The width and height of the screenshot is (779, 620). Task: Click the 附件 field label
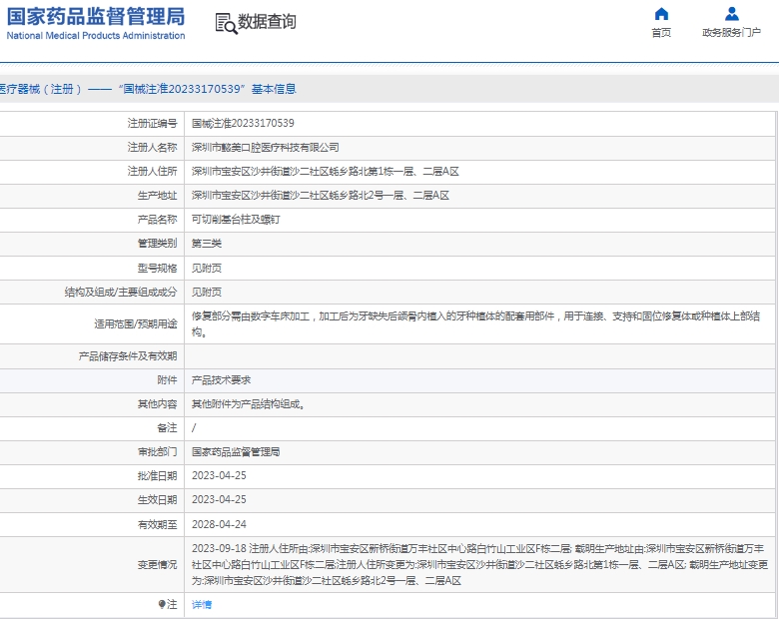pyautogui.click(x=167, y=380)
